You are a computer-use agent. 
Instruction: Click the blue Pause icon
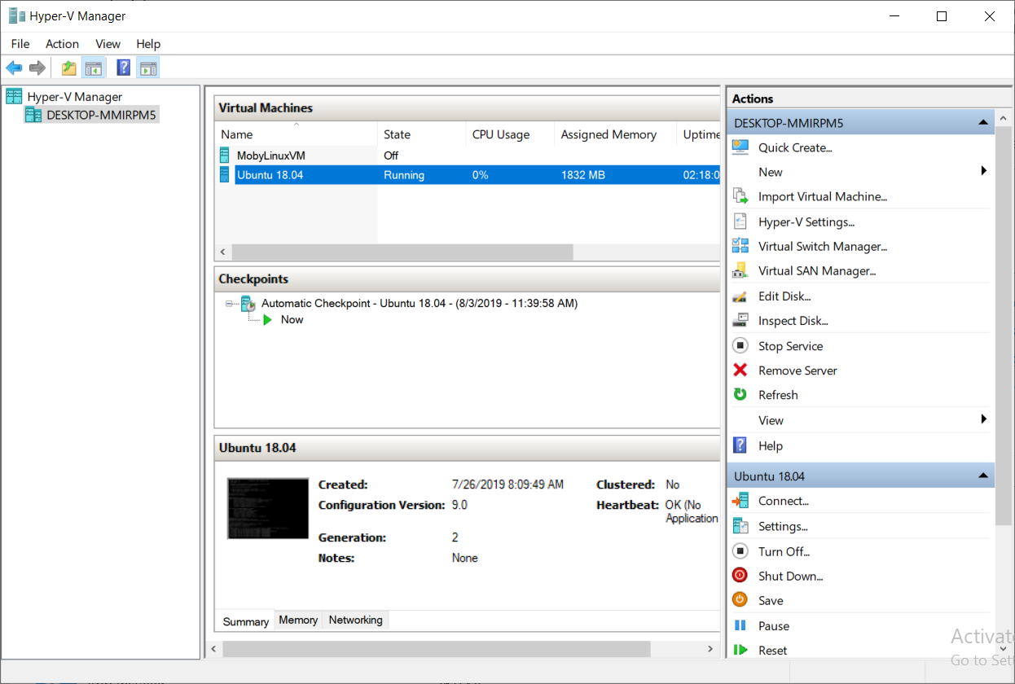pyautogui.click(x=740, y=625)
